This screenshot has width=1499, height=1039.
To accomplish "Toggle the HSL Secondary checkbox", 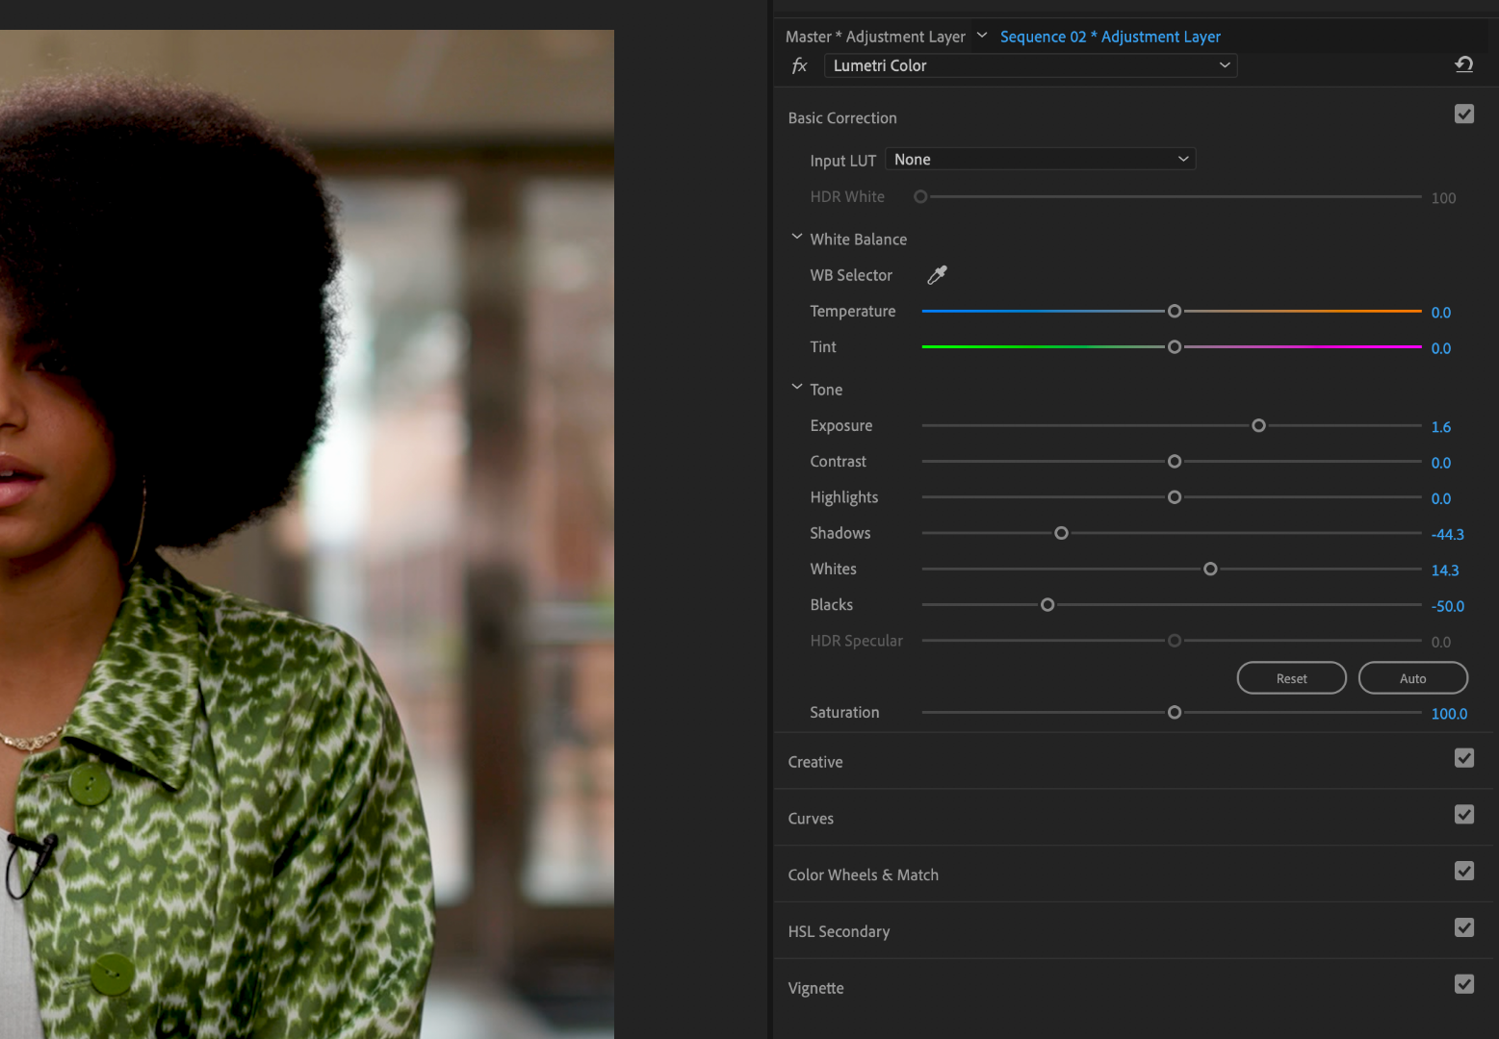I will pos(1464,927).
